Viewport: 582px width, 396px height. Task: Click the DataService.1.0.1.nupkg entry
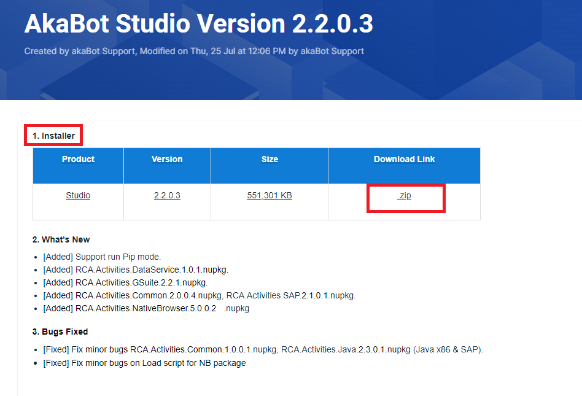coord(136,270)
